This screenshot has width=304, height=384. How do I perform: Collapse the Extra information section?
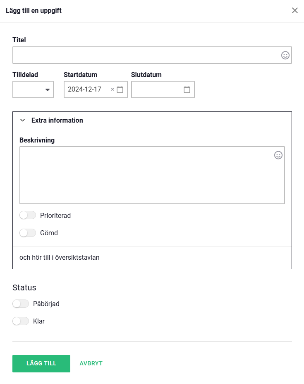pos(23,121)
